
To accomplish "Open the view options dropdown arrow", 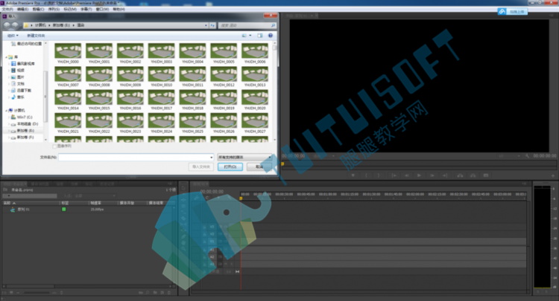I will tap(250, 36).
